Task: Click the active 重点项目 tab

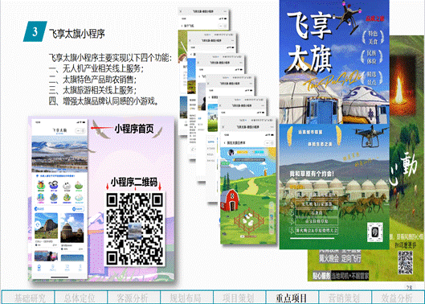Action: (292, 298)
